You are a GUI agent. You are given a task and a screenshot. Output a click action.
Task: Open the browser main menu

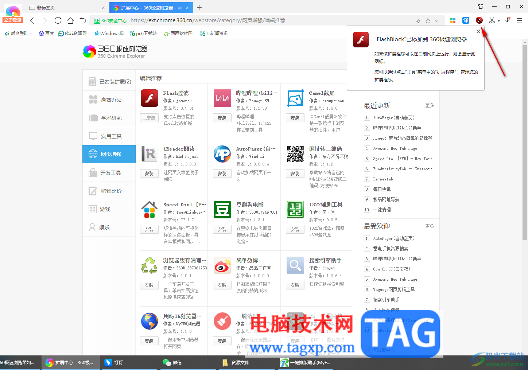520,20
